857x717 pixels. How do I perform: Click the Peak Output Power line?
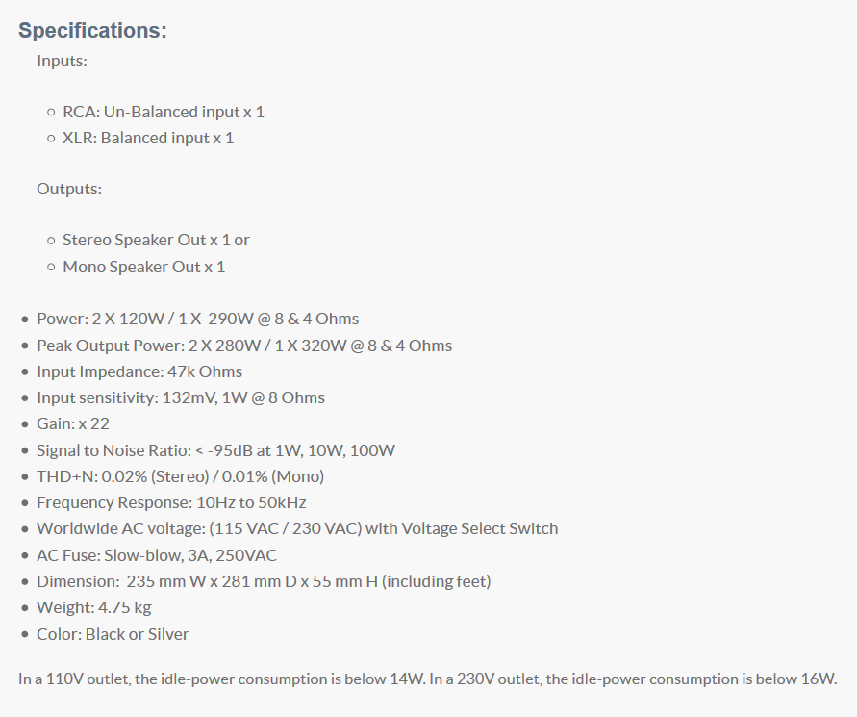(244, 346)
